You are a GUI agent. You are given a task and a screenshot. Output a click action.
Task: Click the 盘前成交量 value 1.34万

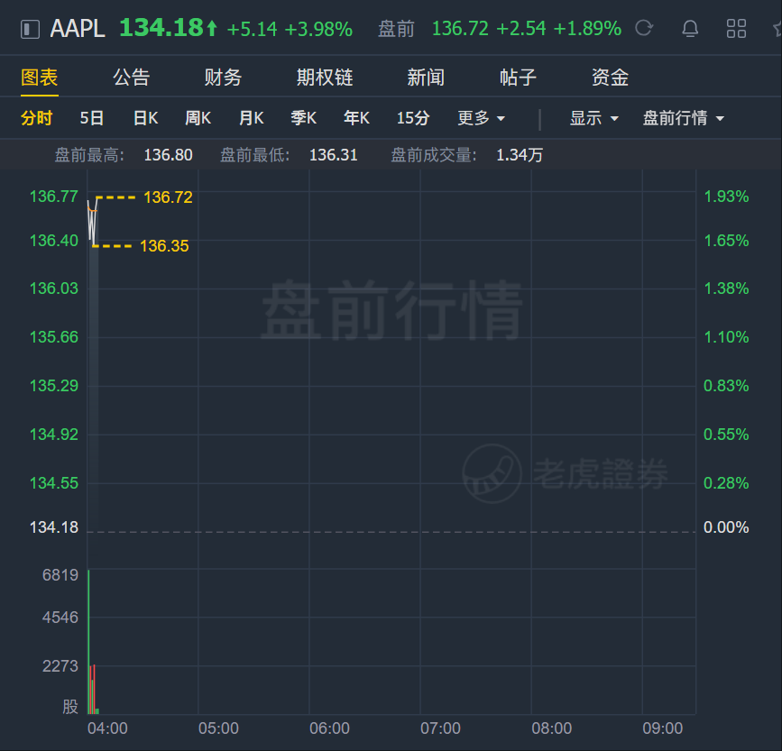[x=520, y=155]
